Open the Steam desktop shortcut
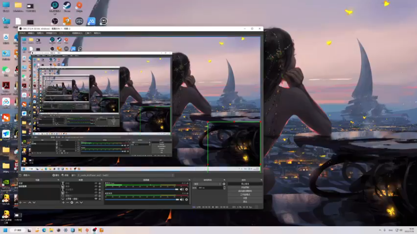This screenshot has height=234, width=417. [67, 6]
